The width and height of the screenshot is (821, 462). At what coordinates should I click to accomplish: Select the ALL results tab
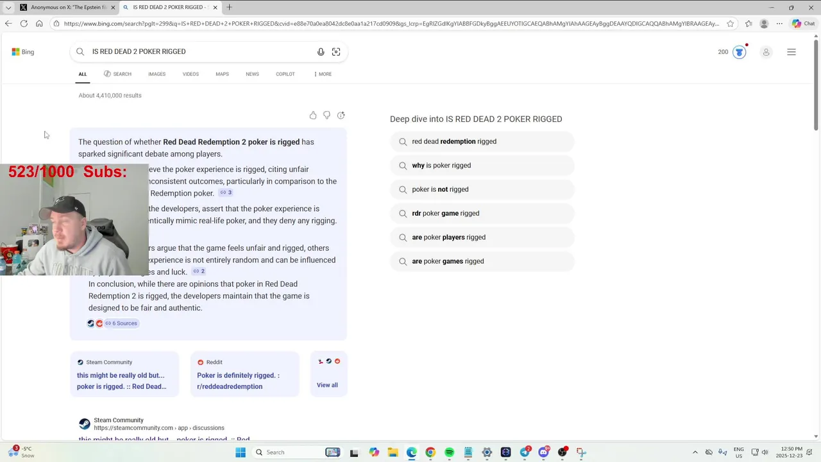[x=83, y=74]
